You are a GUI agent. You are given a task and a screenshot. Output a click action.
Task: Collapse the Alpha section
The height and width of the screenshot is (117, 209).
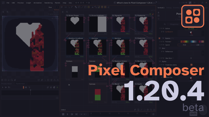160,61
